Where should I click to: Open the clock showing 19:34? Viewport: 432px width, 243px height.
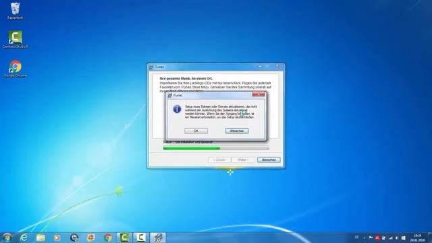coord(417,238)
